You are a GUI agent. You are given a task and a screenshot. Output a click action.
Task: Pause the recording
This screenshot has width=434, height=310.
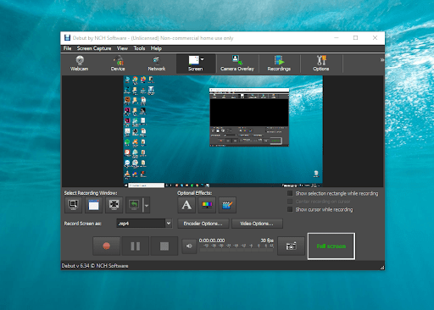[x=136, y=246]
